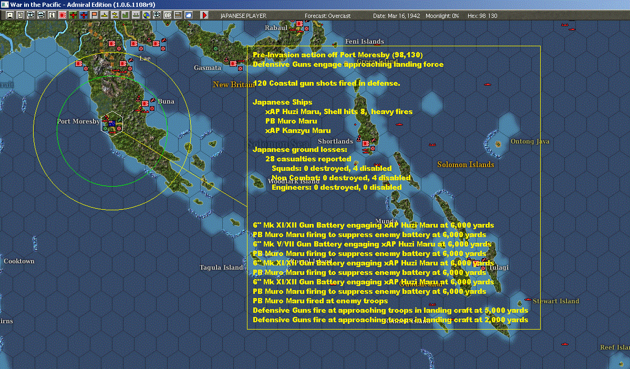Image resolution: width=630 pixels, height=369 pixels.
Task: Open the globe toolbar icon
Action: (146, 15)
